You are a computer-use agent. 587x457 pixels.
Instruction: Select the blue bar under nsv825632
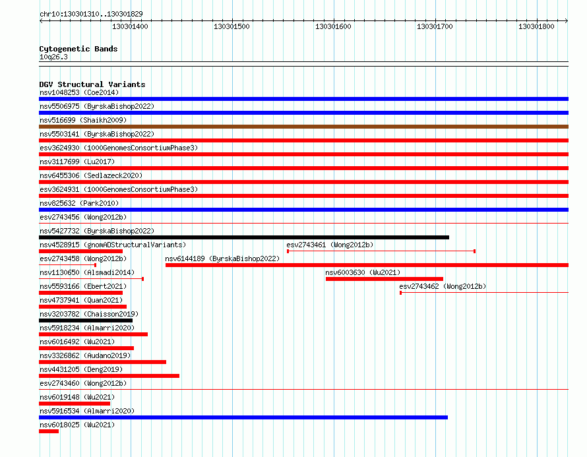[x=303, y=210]
